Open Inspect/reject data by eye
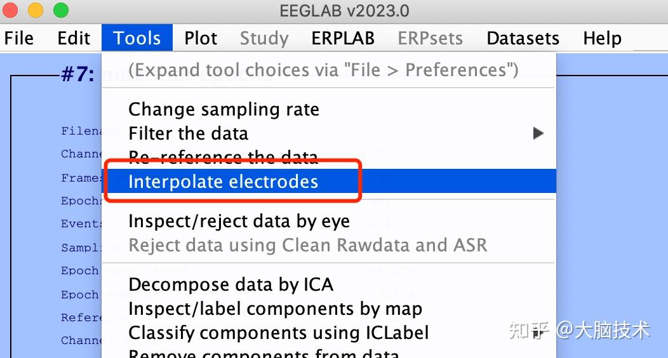The width and height of the screenshot is (668, 358). click(x=239, y=221)
